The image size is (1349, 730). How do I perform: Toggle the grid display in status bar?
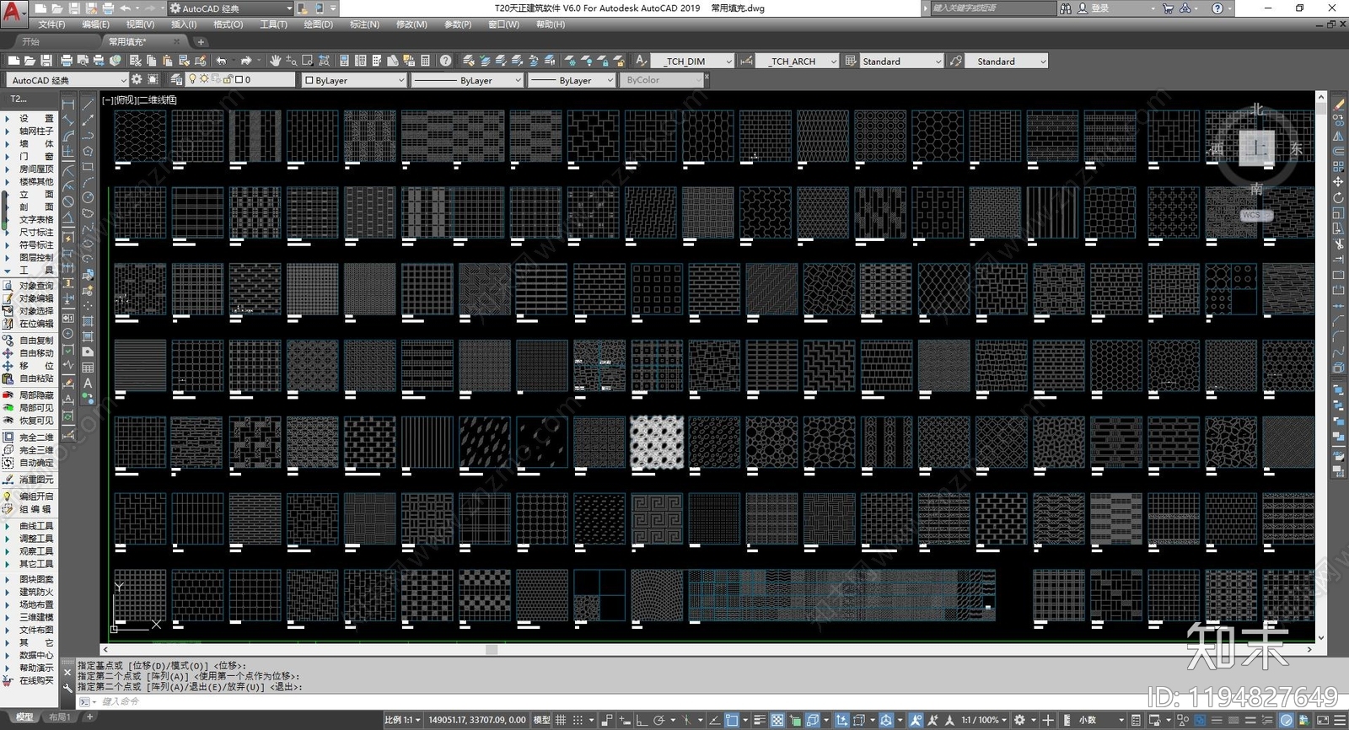pyautogui.click(x=560, y=720)
